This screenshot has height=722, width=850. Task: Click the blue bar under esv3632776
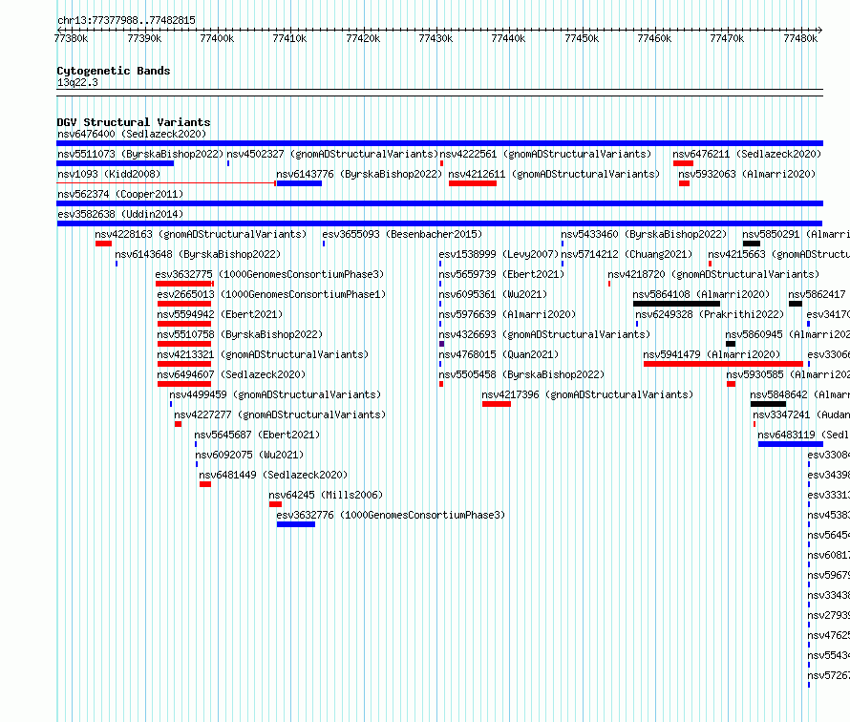(295, 524)
